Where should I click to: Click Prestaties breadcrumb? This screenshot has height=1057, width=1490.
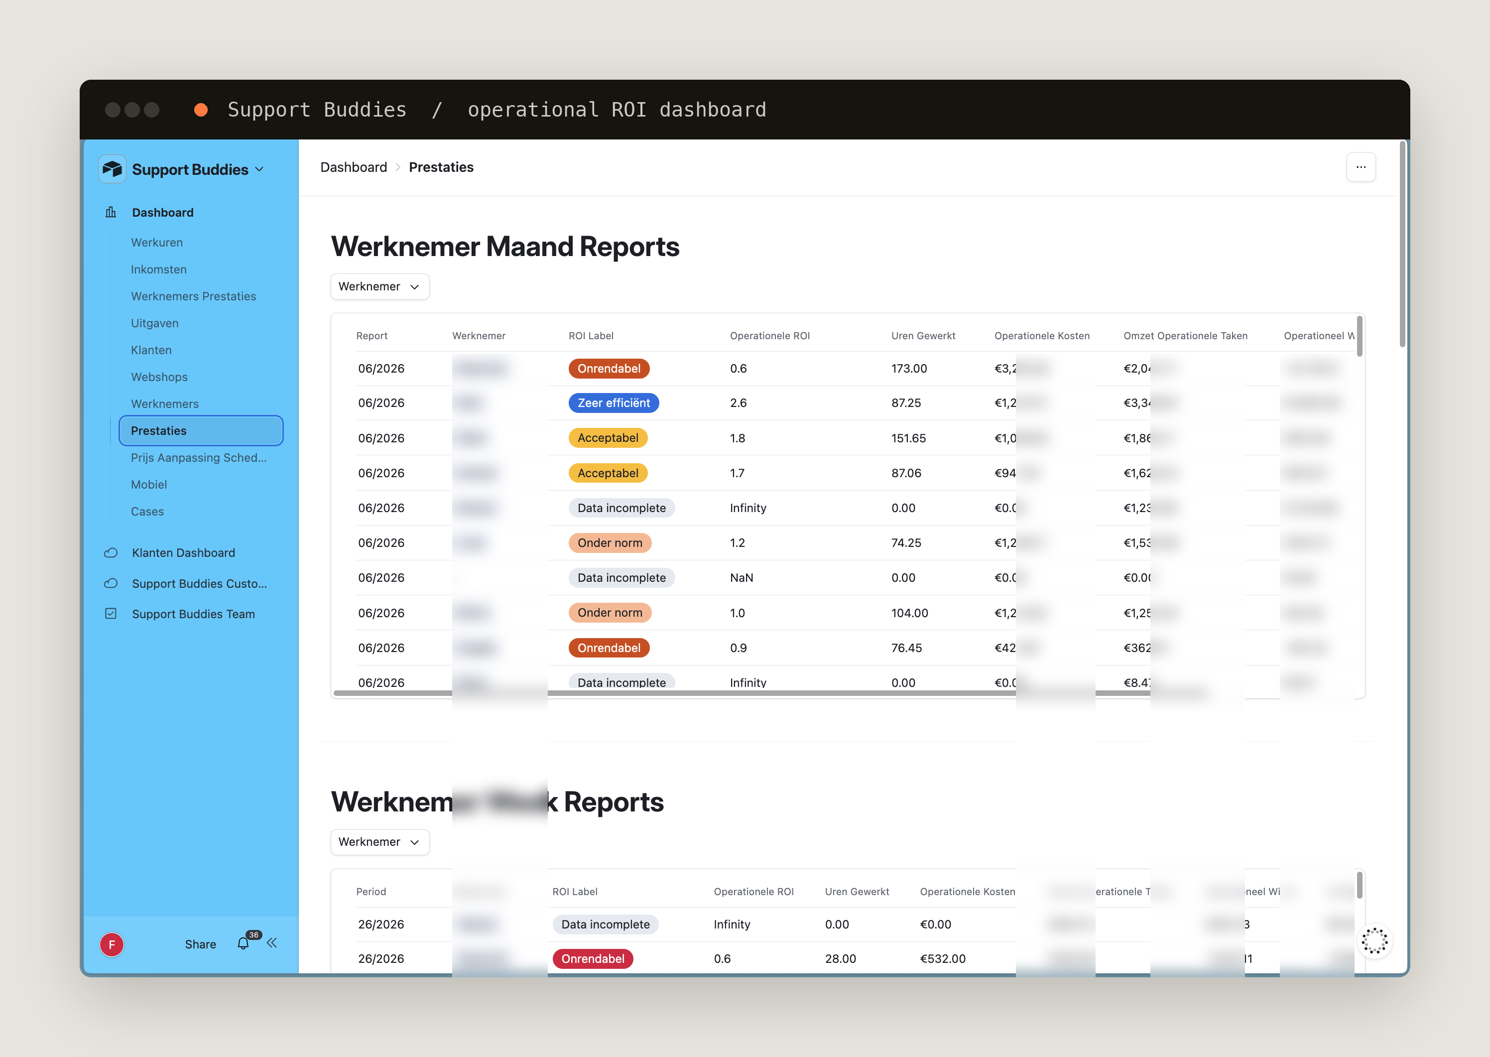click(x=441, y=167)
